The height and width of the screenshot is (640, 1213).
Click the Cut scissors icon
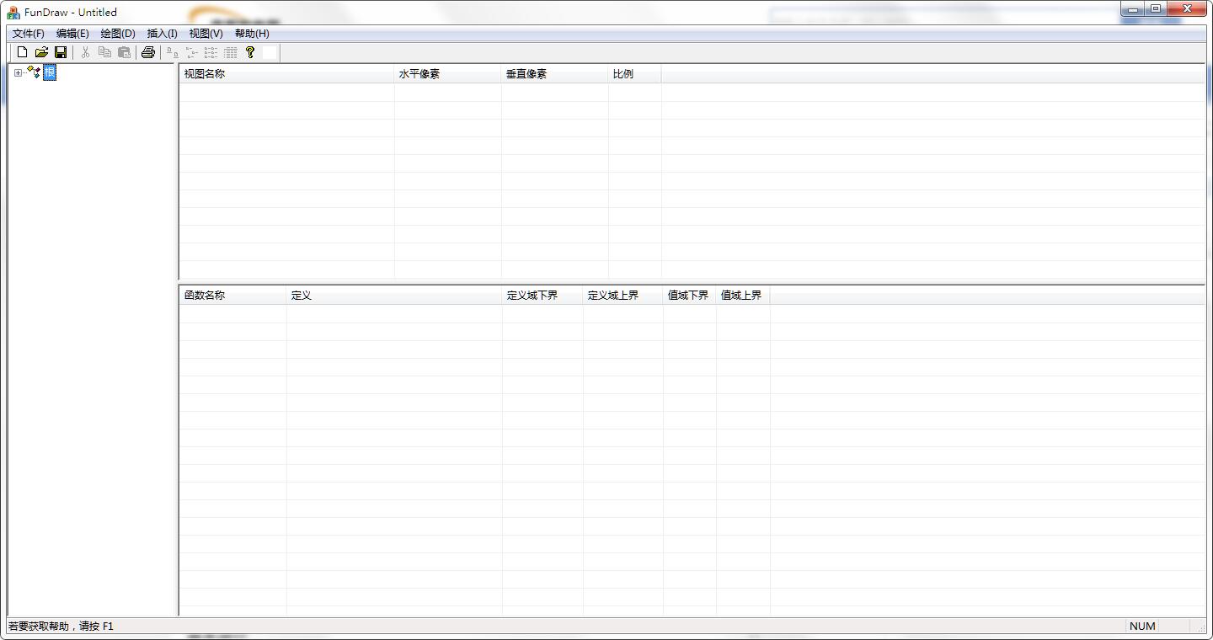point(85,52)
